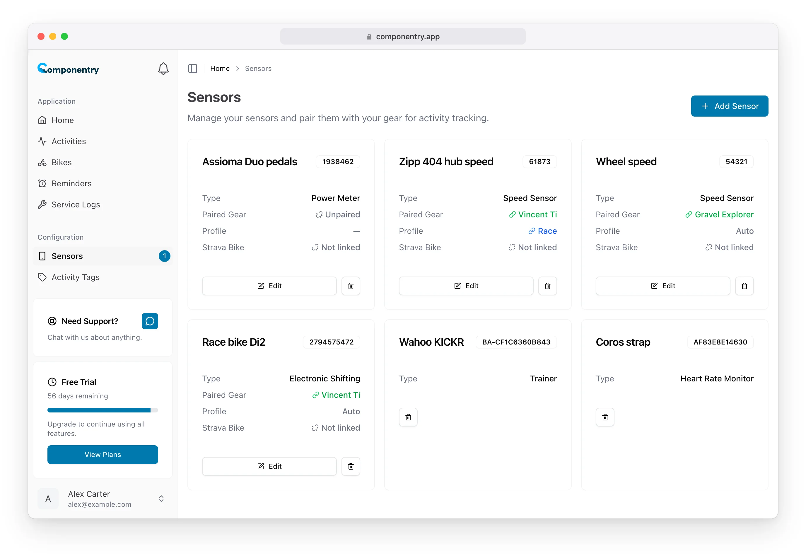The image size is (806, 556).
Task: Click the sensor ID badge 1938462
Action: [x=338, y=162]
